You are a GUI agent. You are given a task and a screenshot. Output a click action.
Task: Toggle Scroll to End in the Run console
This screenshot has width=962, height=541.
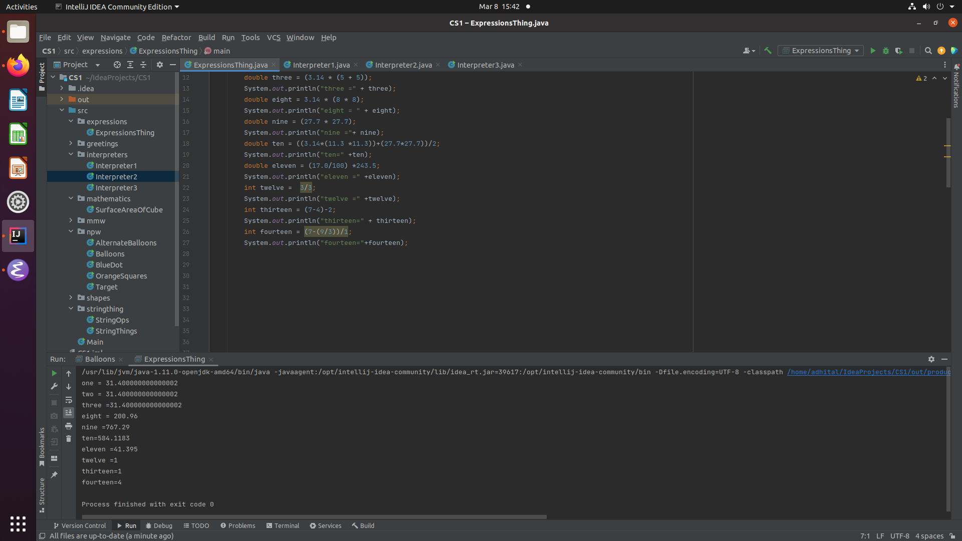pos(69,413)
